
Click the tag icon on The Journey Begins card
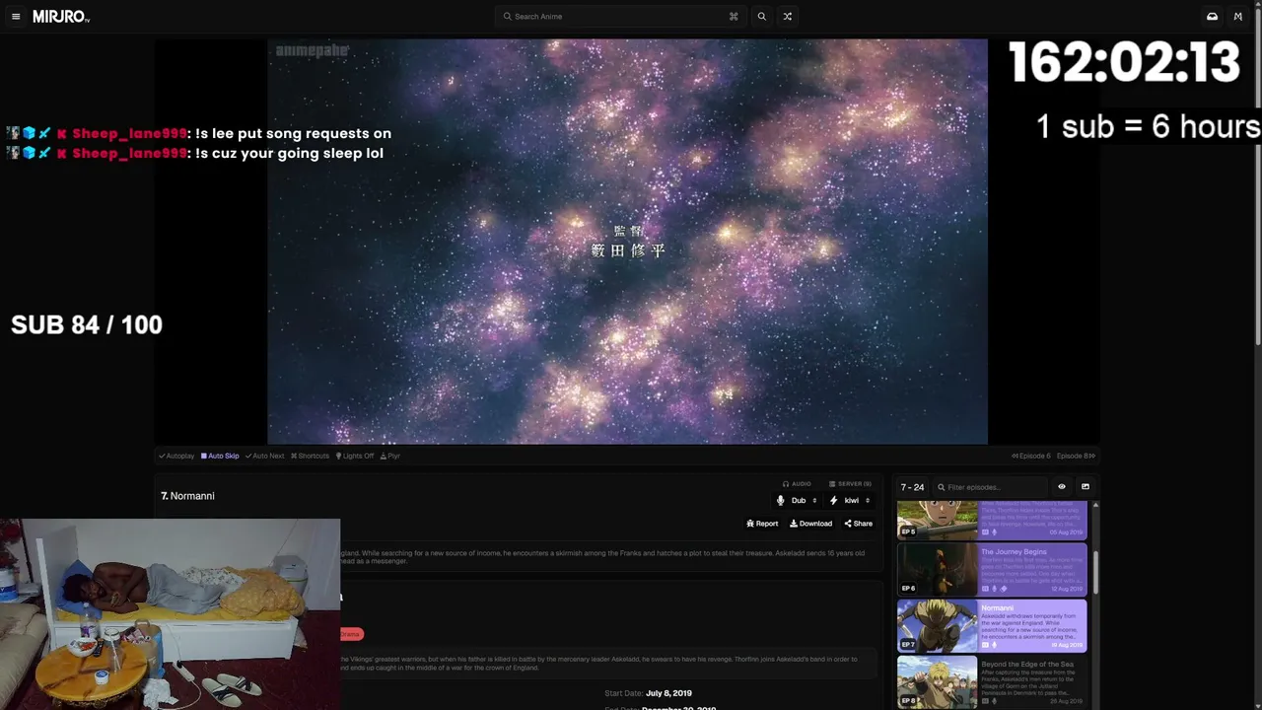point(1004,589)
